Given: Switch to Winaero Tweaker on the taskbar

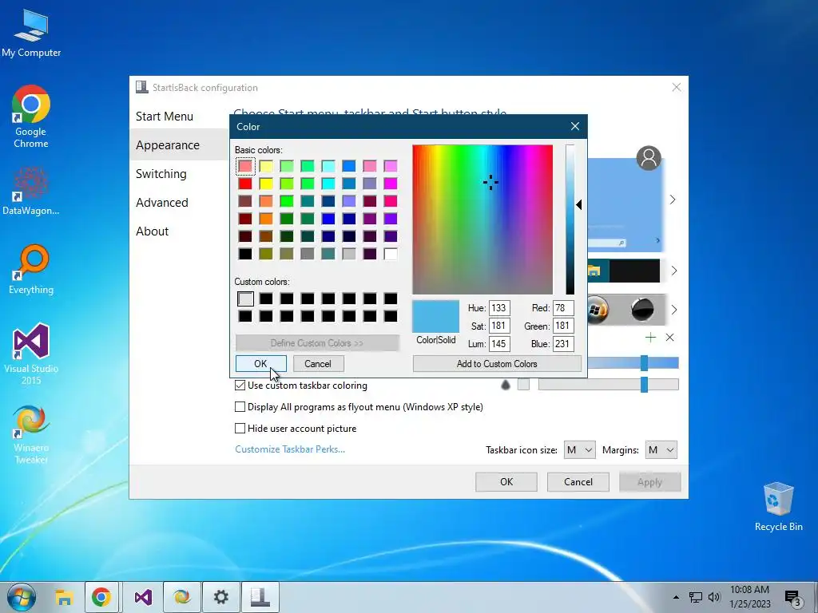Looking at the screenshot, I should [x=181, y=597].
